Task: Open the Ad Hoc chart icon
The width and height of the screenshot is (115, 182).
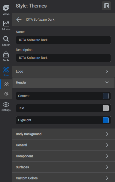Action: click(x=6, y=23)
